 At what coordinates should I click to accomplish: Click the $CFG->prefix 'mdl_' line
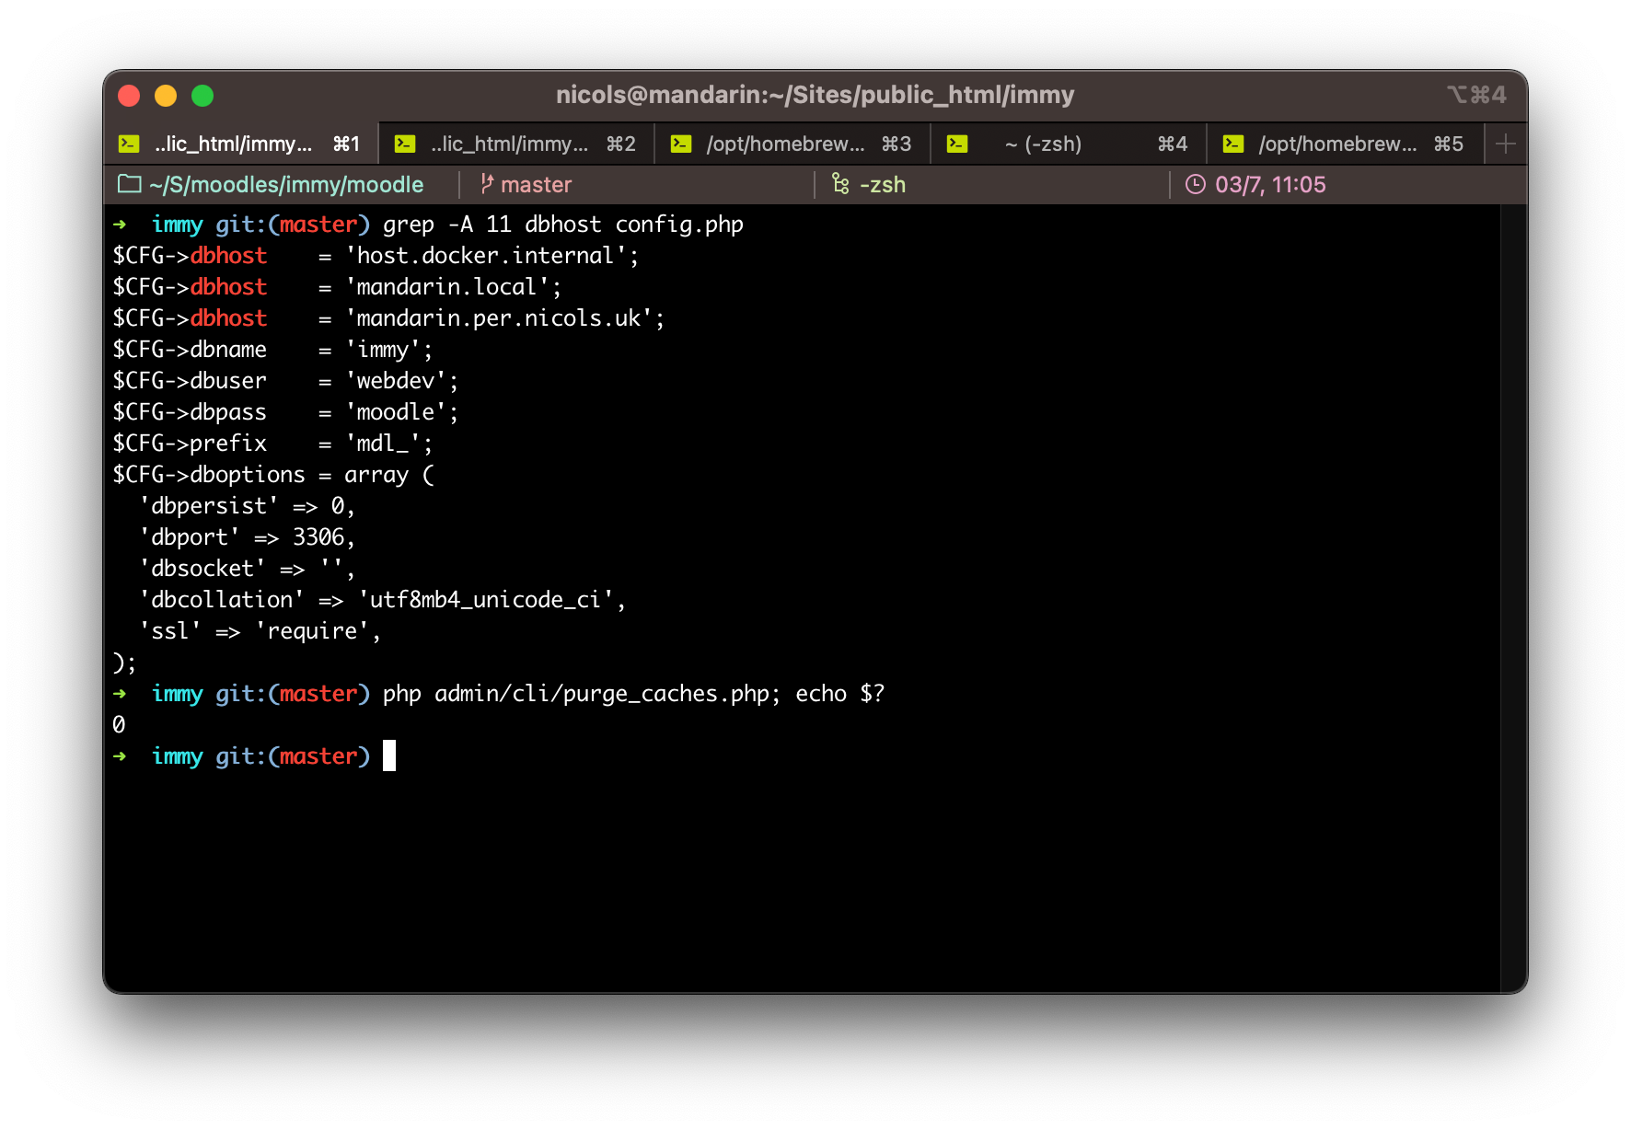click(272, 444)
